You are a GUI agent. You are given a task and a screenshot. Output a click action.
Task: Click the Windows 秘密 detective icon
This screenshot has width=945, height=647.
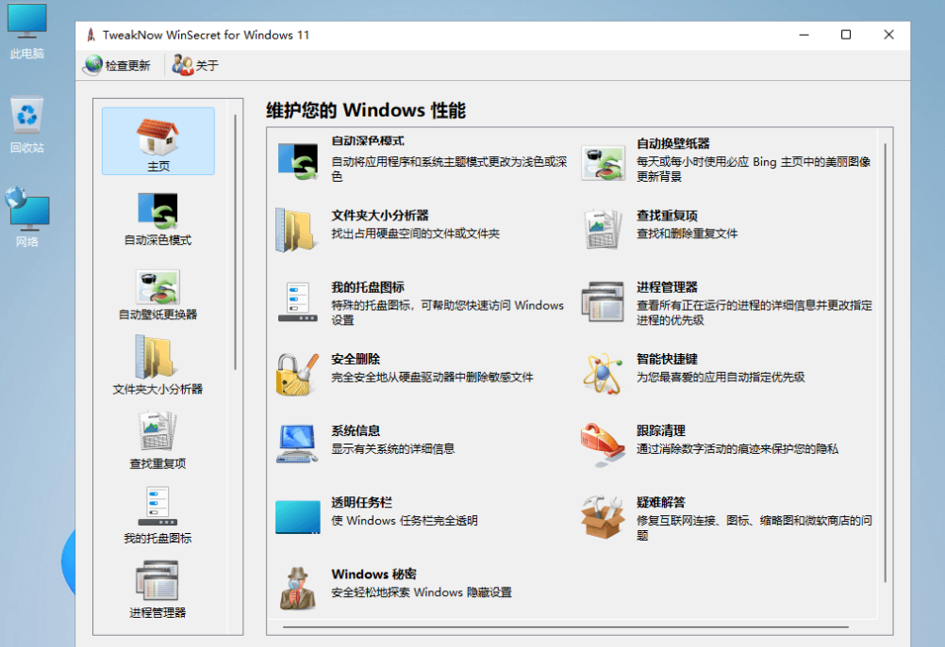(298, 589)
